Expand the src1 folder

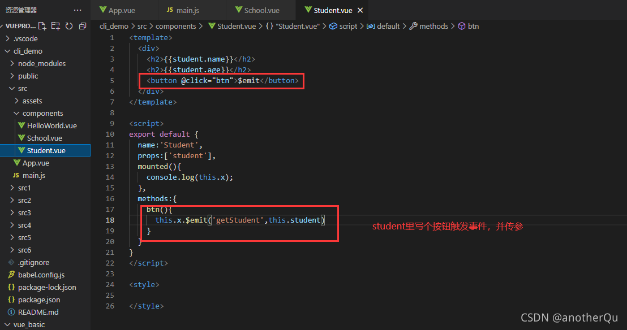click(45, 188)
